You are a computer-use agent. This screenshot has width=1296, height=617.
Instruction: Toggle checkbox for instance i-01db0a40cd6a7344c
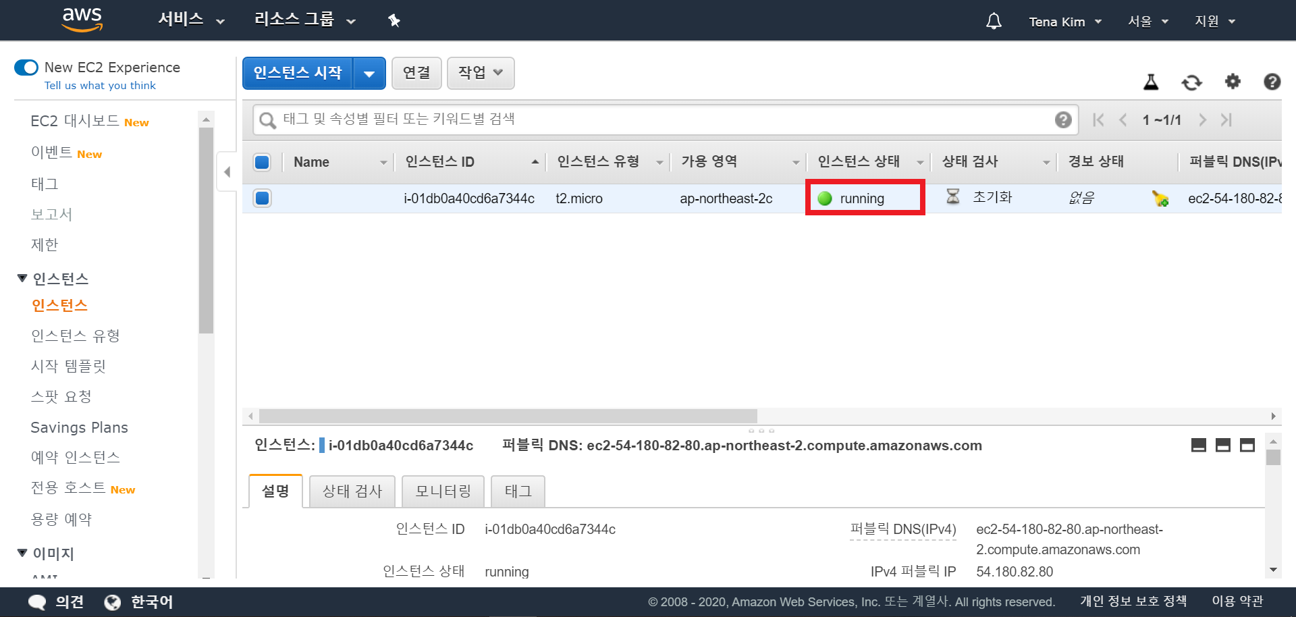[262, 198]
